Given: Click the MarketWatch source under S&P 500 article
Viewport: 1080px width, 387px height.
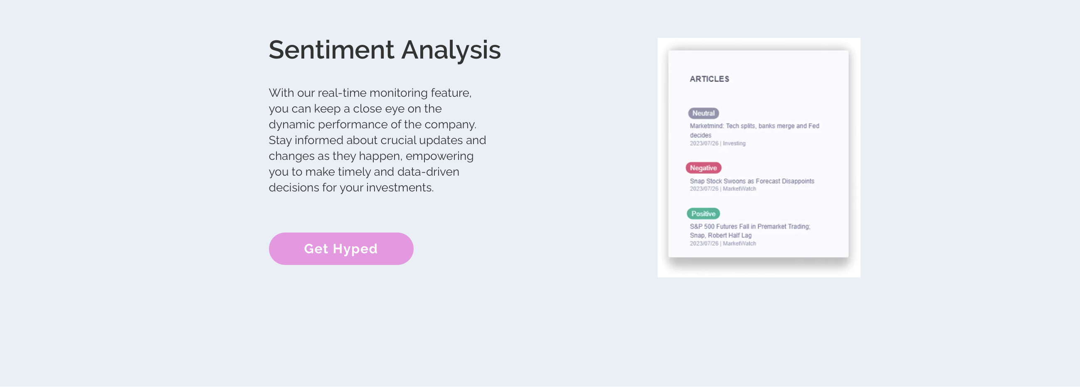Looking at the screenshot, I should [739, 243].
